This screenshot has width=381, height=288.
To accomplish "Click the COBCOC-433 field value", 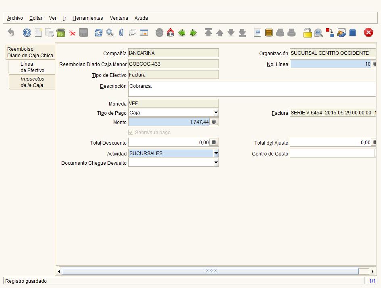I will 173,64.
